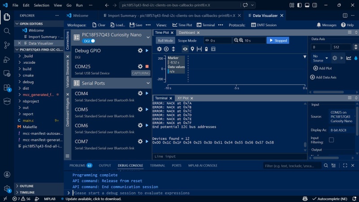Click Clear workspace button
This screenshot has width=359, height=202.
99,25
